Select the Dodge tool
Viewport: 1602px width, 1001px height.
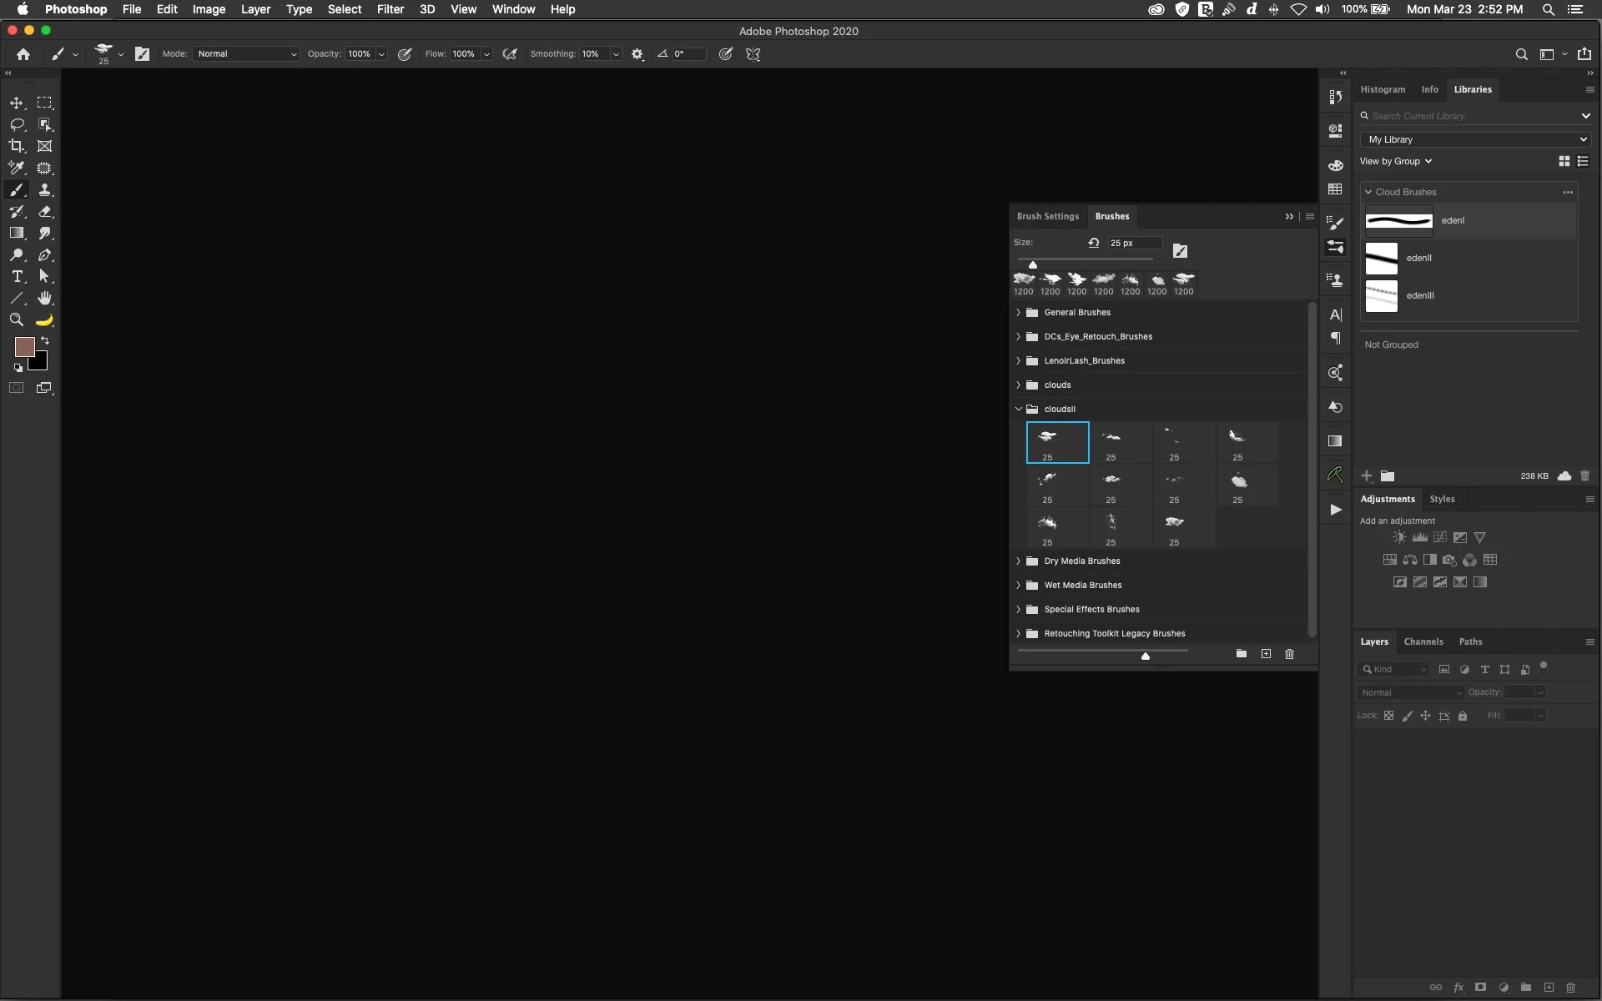[17, 255]
